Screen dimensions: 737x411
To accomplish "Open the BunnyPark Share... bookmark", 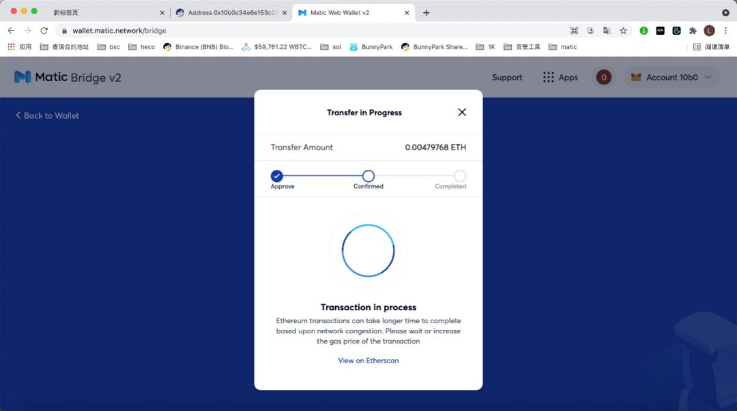I will click(434, 47).
